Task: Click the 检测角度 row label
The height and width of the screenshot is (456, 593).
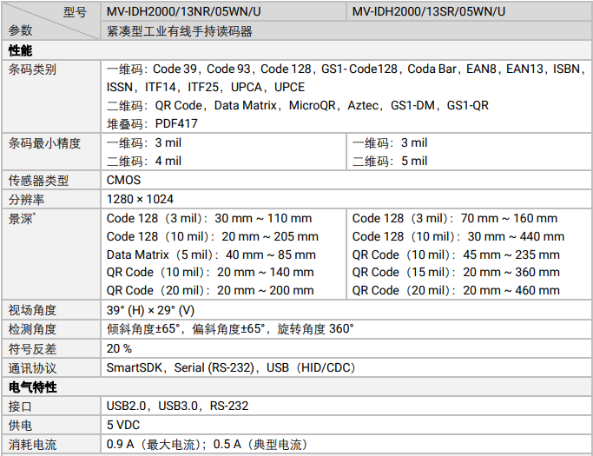Action: 33,329
